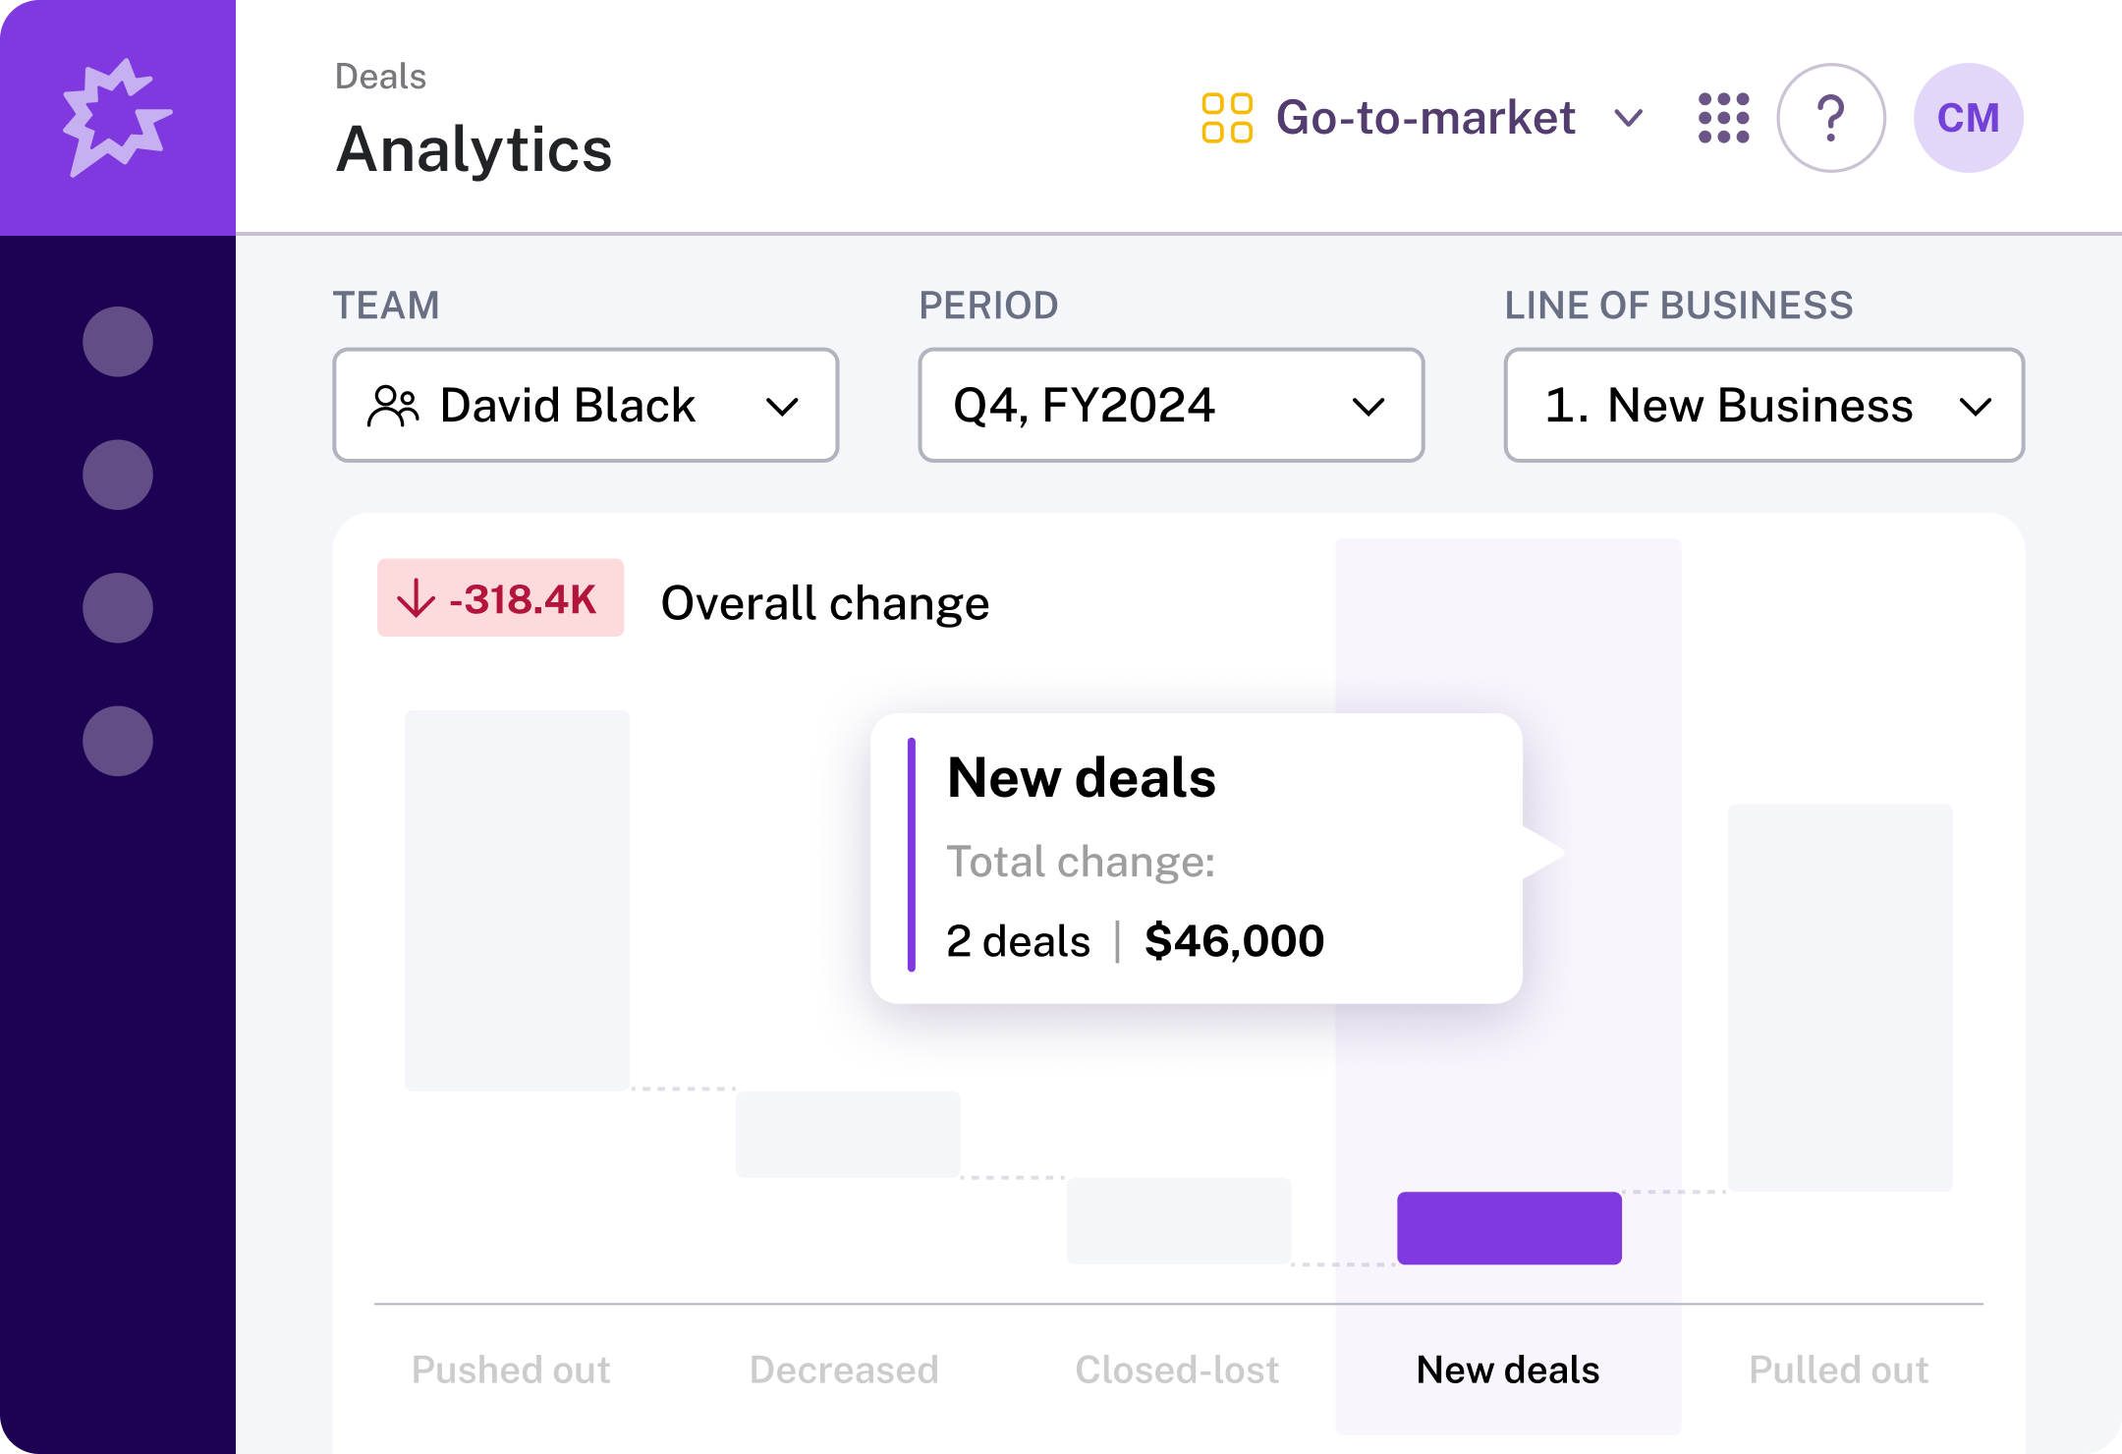2122x1454 pixels.
Task: Click the yellow Go-to-market squares icon
Action: [x=1226, y=118]
